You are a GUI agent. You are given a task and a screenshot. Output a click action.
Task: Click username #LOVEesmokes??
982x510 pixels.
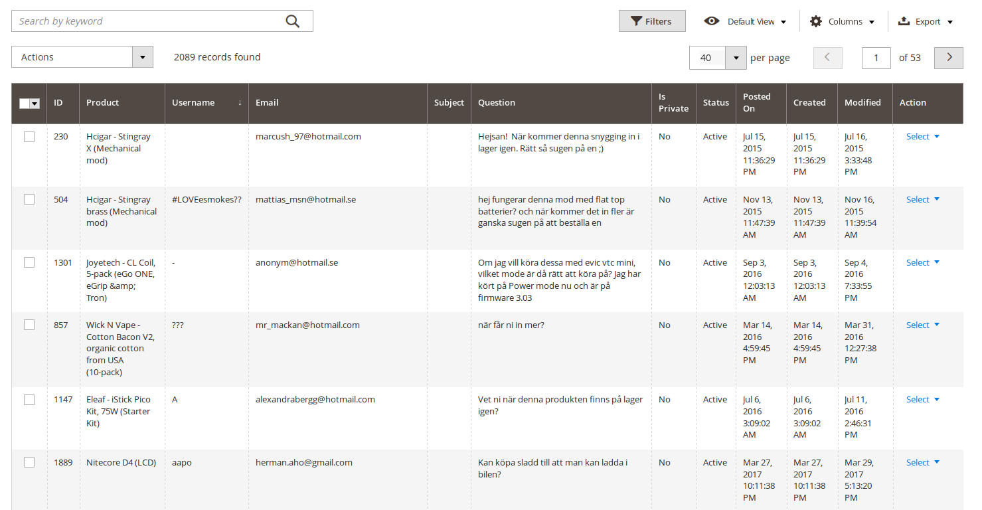(x=206, y=199)
